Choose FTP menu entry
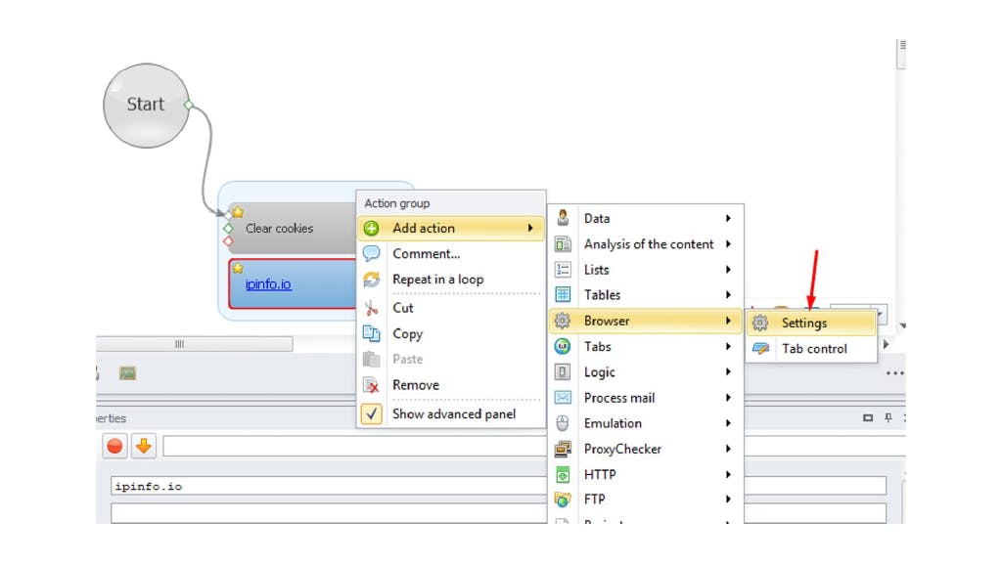The height and width of the screenshot is (563, 1002). pyautogui.click(x=646, y=499)
